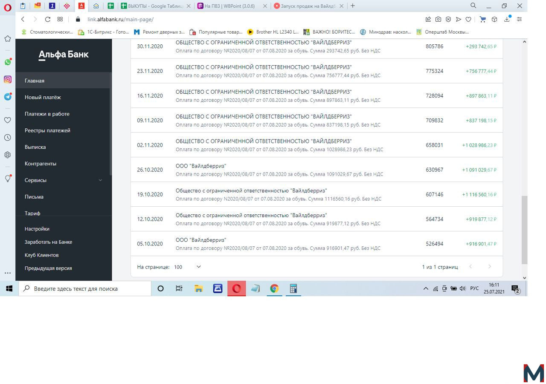Open the easy setup sliders icon
Image resolution: width=546 pixels, height=384 pixels.
[519, 19]
